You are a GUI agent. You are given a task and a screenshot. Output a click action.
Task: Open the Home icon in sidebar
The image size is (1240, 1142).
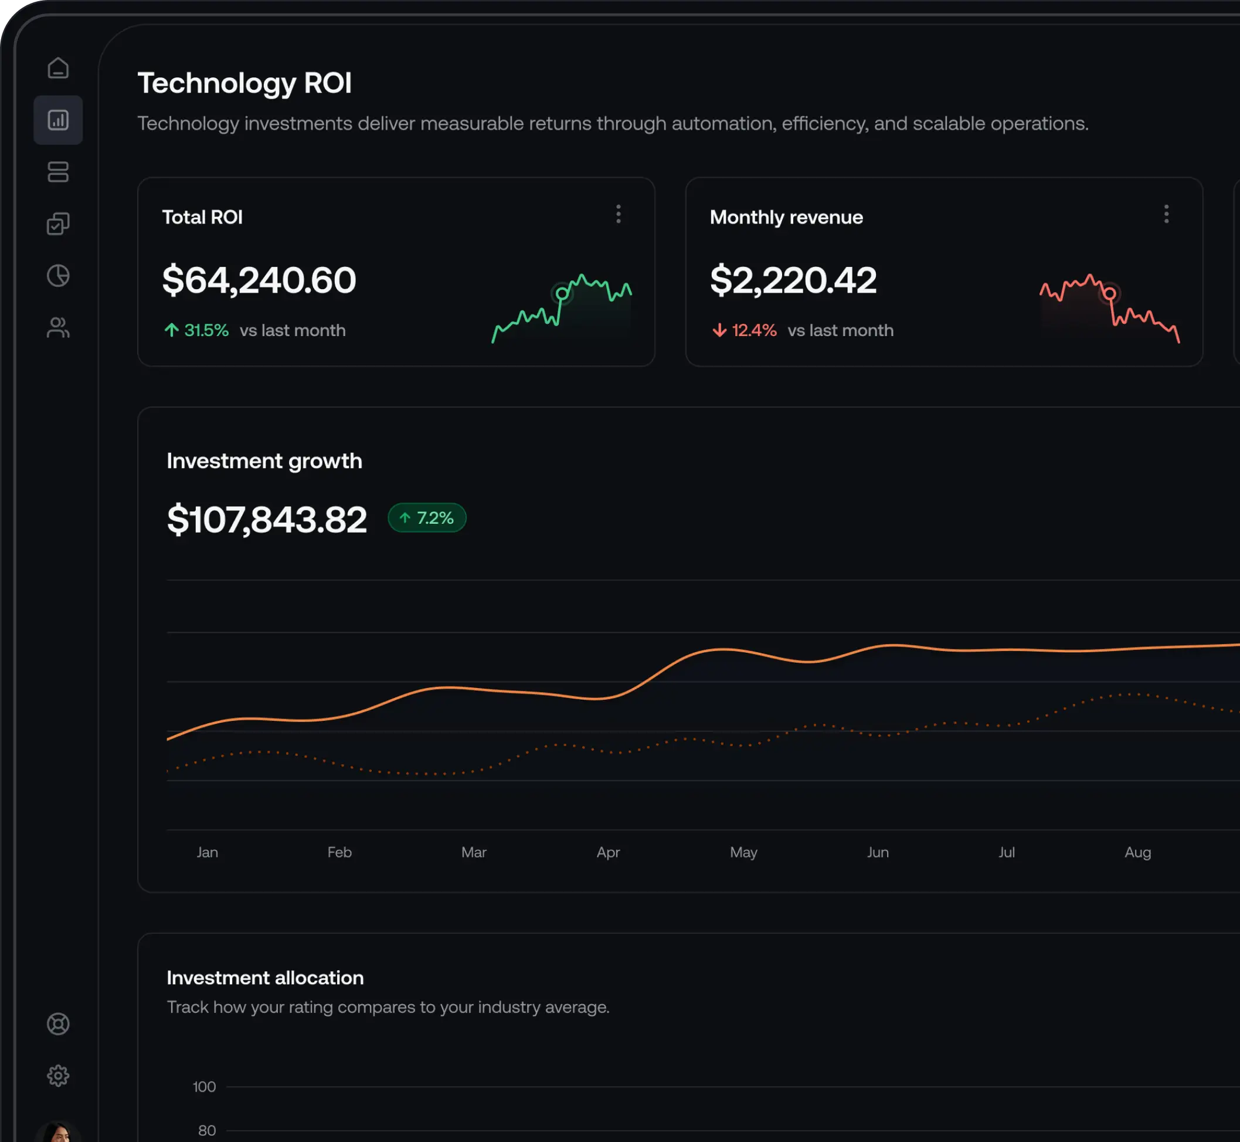58,68
